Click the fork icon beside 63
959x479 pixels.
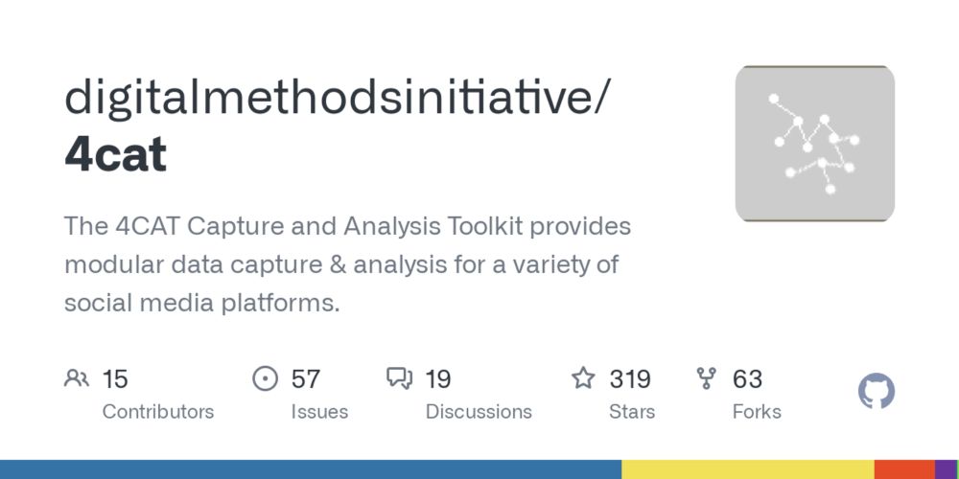[707, 378]
